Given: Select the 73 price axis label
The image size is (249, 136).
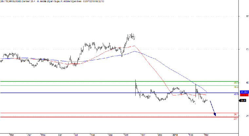Looking at the screenshot, I should tap(247, 49).
